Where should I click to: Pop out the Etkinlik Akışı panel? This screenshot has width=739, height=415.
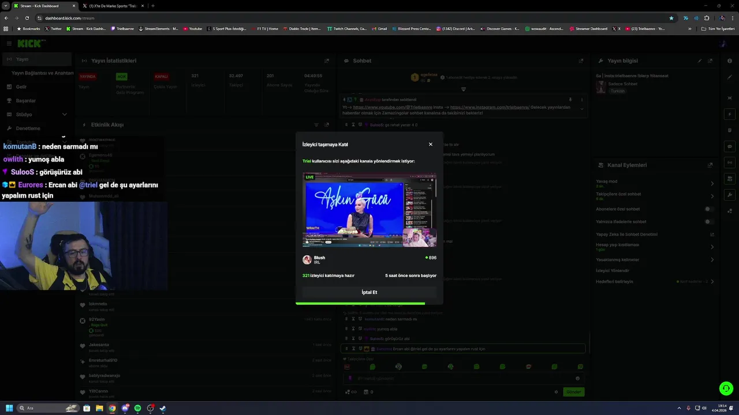[x=327, y=124]
